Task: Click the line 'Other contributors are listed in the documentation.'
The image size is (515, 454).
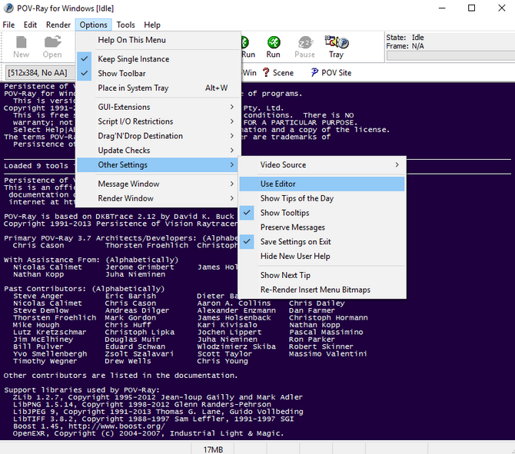Action: [121, 375]
